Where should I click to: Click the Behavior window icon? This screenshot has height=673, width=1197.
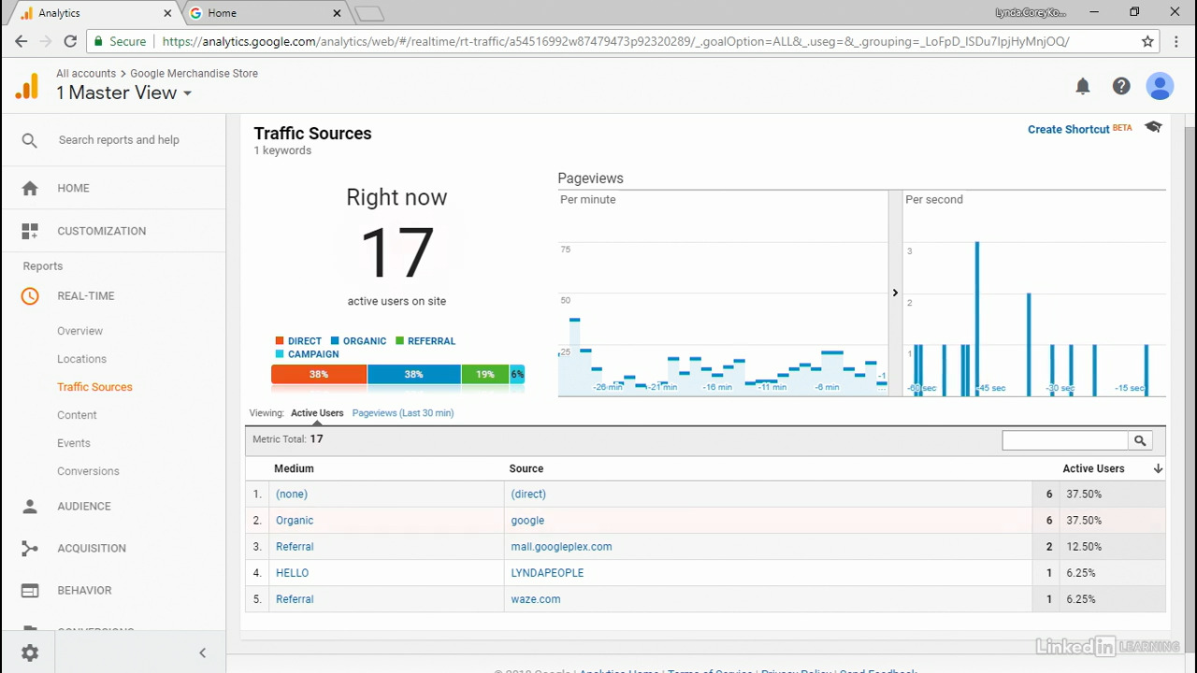pyautogui.click(x=30, y=590)
